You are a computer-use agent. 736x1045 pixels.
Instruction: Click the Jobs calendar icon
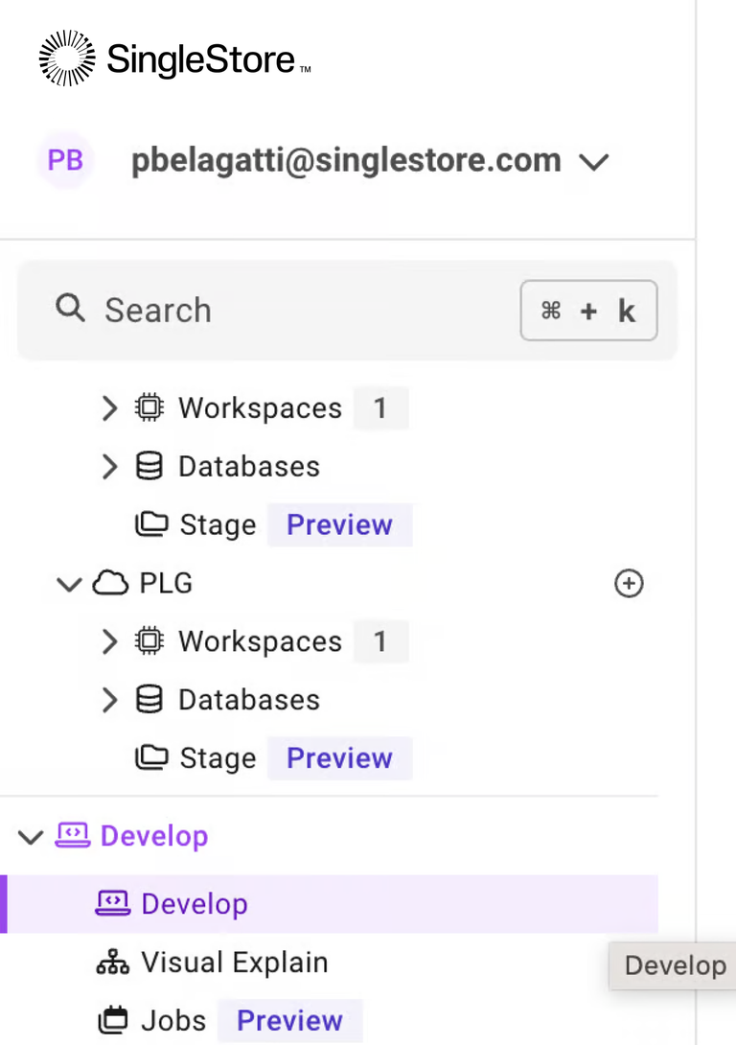[113, 1021]
